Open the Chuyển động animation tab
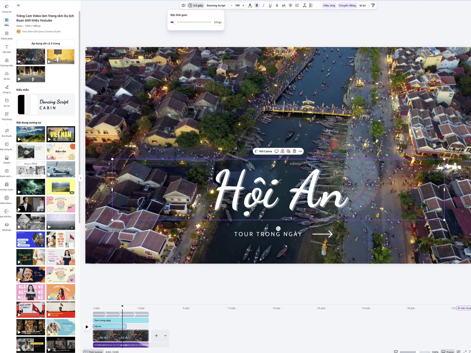This screenshot has width=471, height=353. pyautogui.click(x=347, y=6)
